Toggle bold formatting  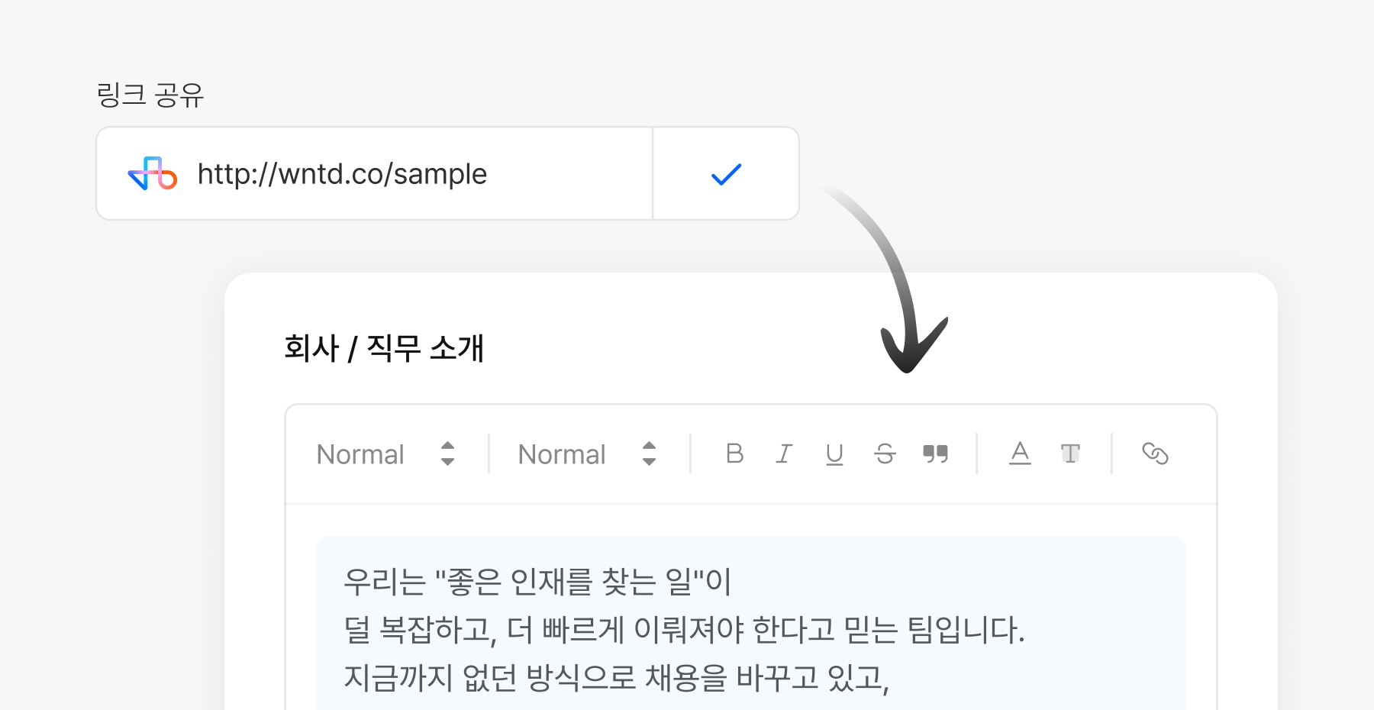[x=734, y=453]
